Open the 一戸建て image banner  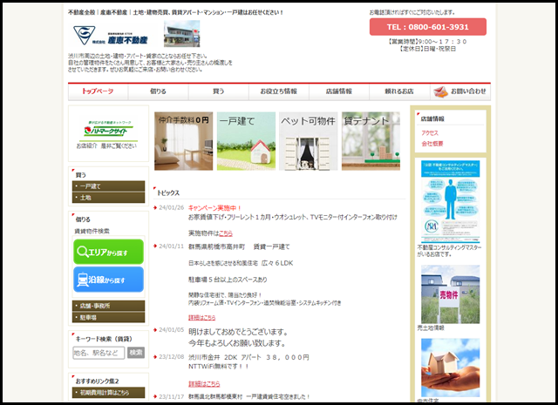coord(246,141)
